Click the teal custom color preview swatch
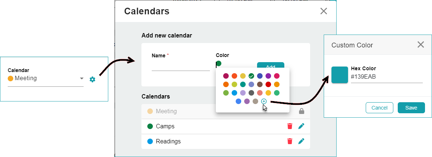 [340, 75]
